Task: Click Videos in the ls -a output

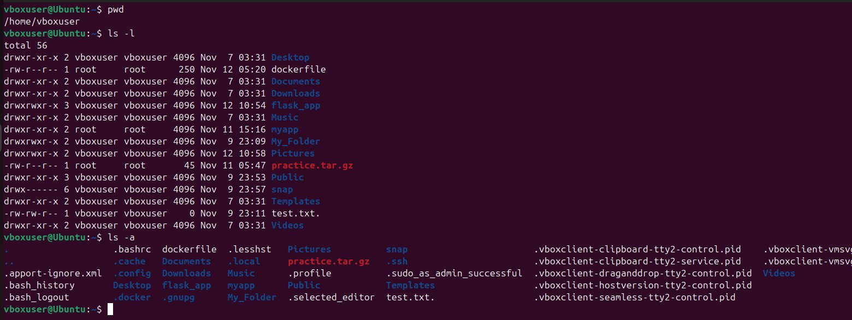Action: (x=779, y=274)
